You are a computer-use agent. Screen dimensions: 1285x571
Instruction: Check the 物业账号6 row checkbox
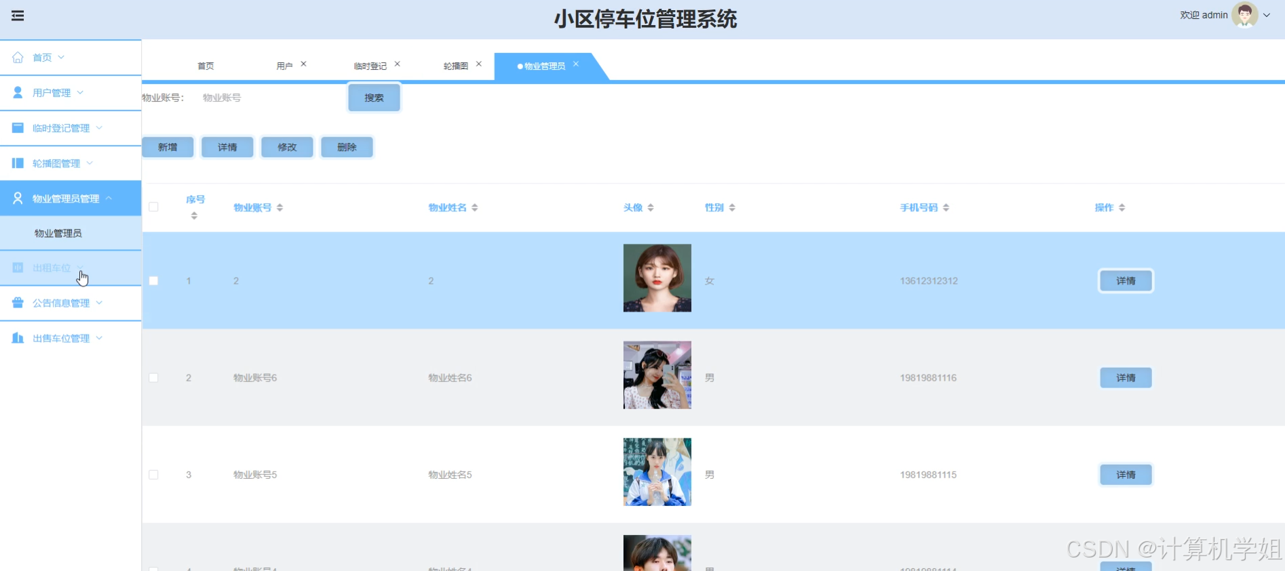coord(154,377)
